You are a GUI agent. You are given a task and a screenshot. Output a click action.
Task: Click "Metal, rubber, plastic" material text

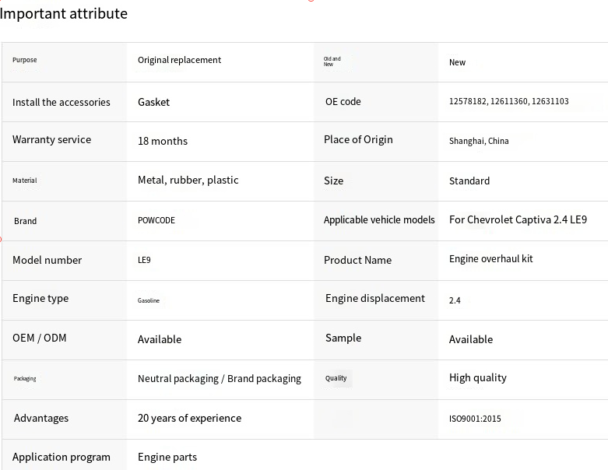188,180
